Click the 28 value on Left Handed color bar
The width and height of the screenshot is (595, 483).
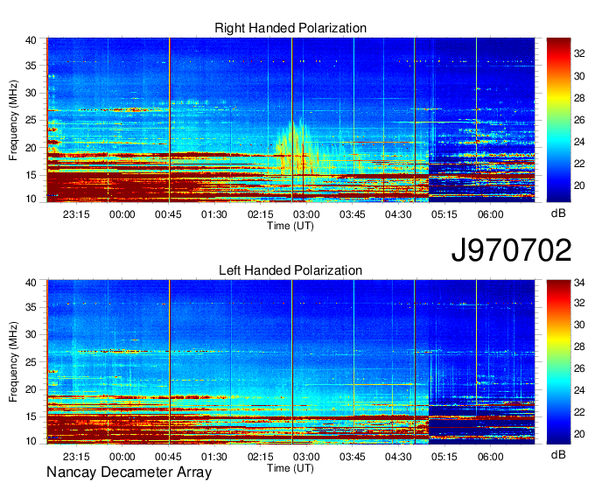(x=579, y=346)
